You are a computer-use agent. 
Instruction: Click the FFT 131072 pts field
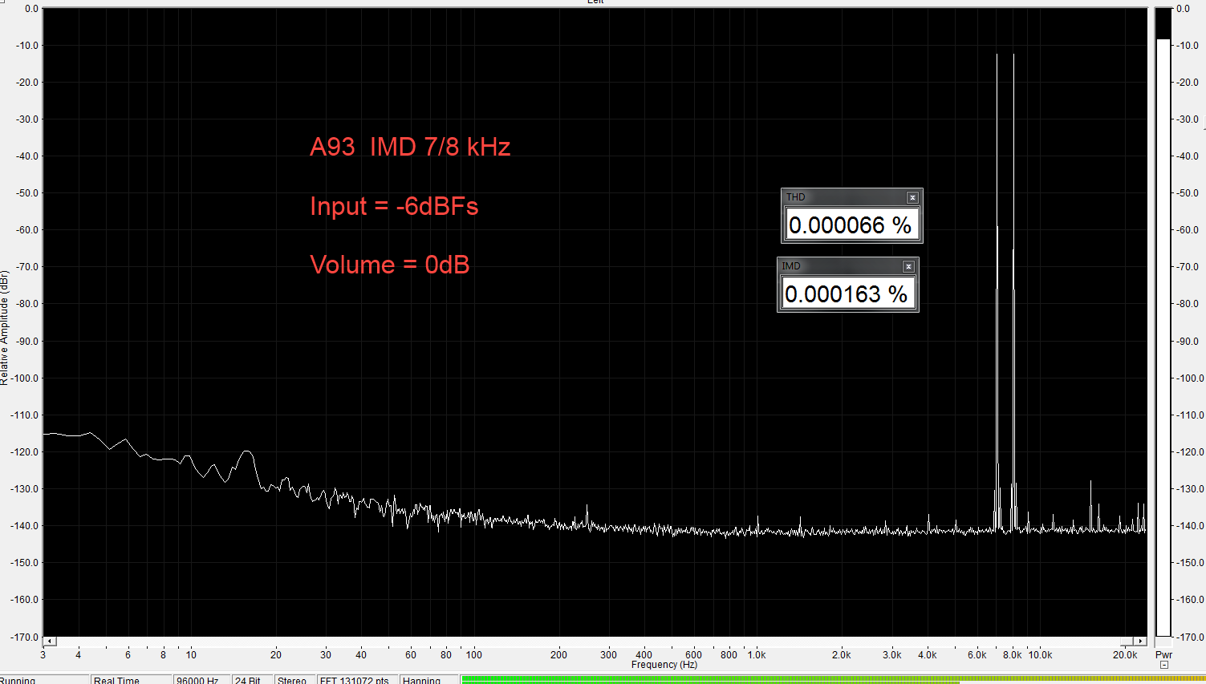coord(357,680)
